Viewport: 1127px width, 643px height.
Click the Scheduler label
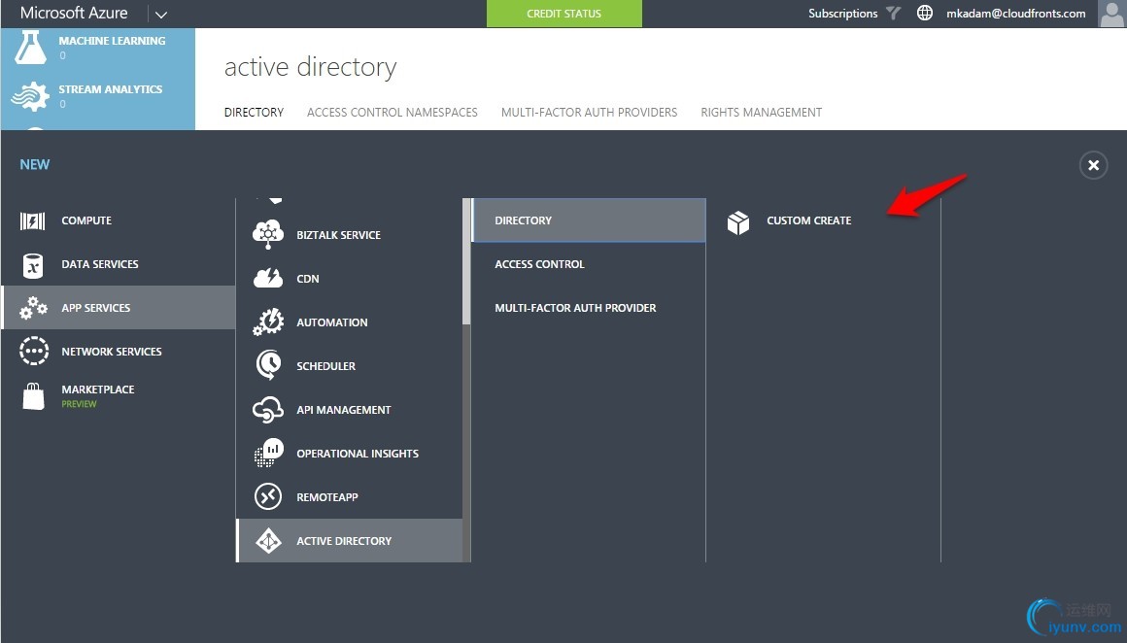(x=325, y=366)
